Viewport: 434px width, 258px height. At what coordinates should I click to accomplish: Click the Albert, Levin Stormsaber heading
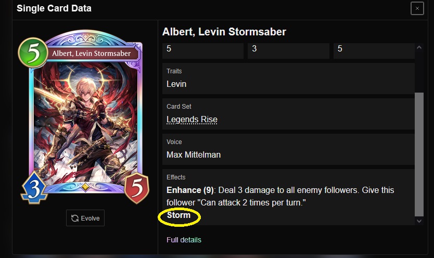pos(224,32)
